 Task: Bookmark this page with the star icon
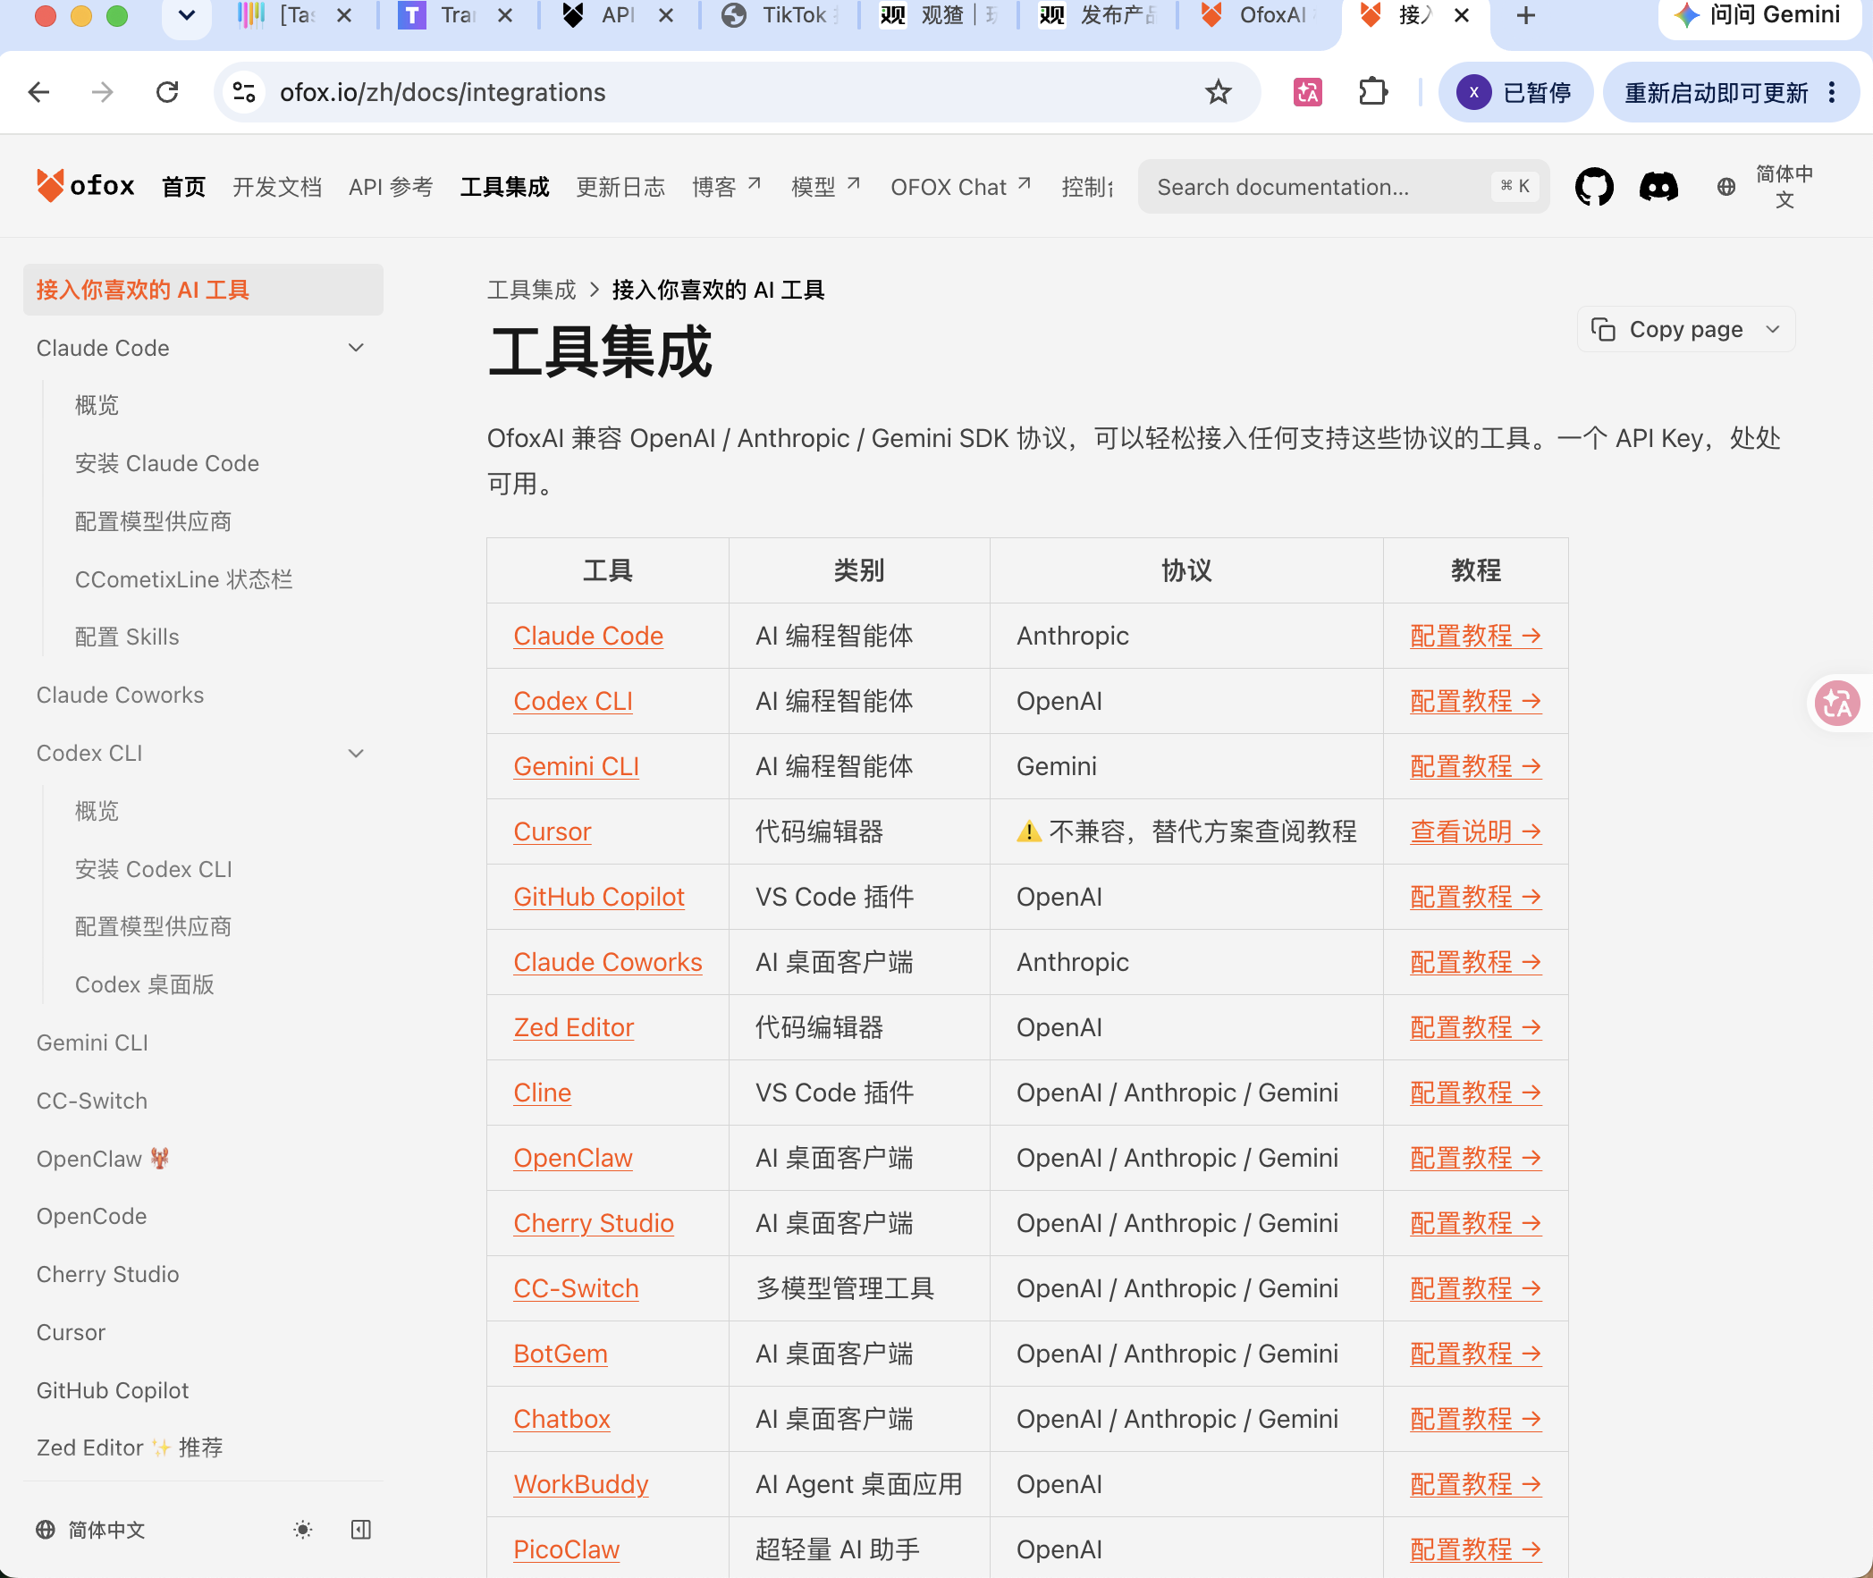(1219, 92)
